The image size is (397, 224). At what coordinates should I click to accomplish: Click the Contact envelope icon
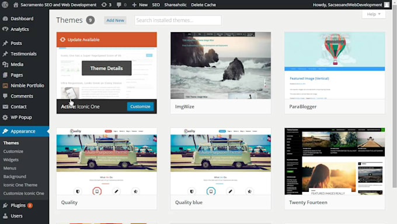click(x=5, y=107)
